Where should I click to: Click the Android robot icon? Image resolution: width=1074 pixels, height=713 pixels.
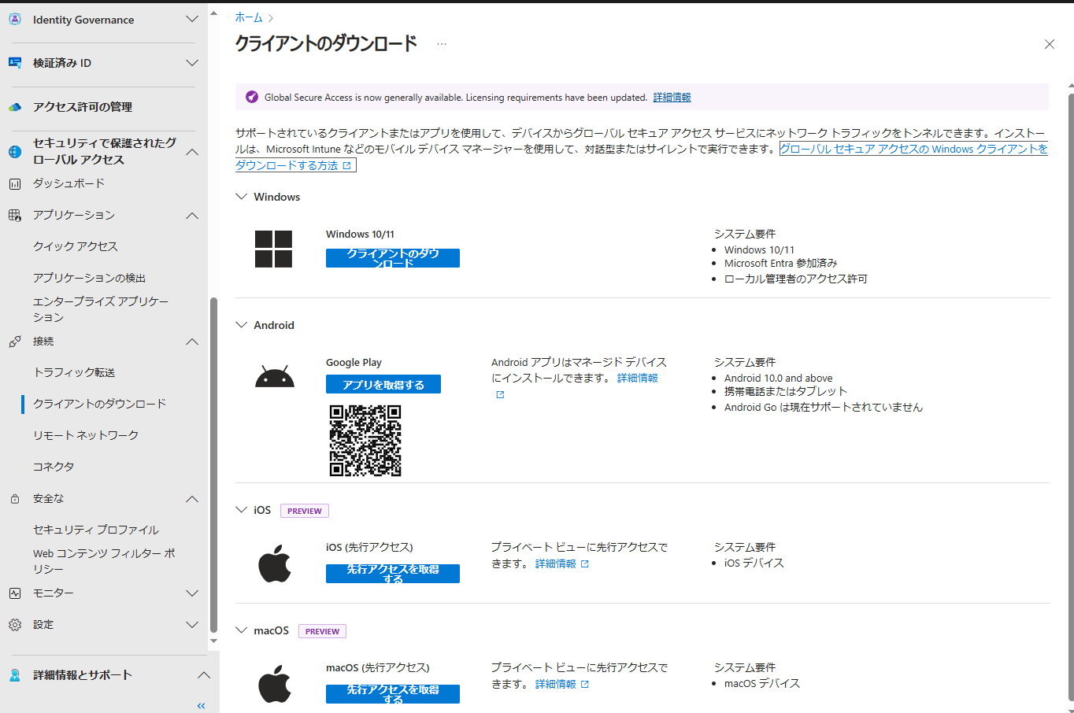click(x=275, y=376)
